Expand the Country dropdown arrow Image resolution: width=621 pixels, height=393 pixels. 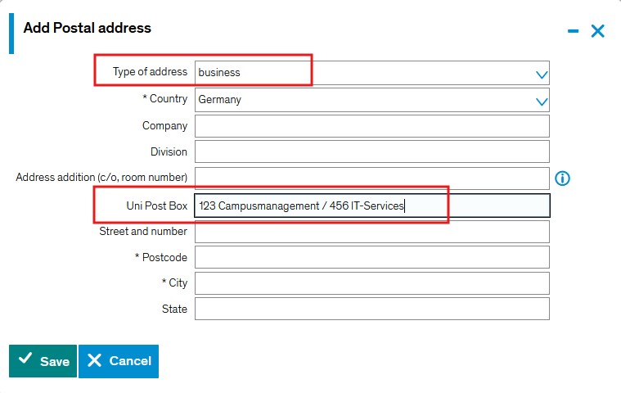(541, 101)
